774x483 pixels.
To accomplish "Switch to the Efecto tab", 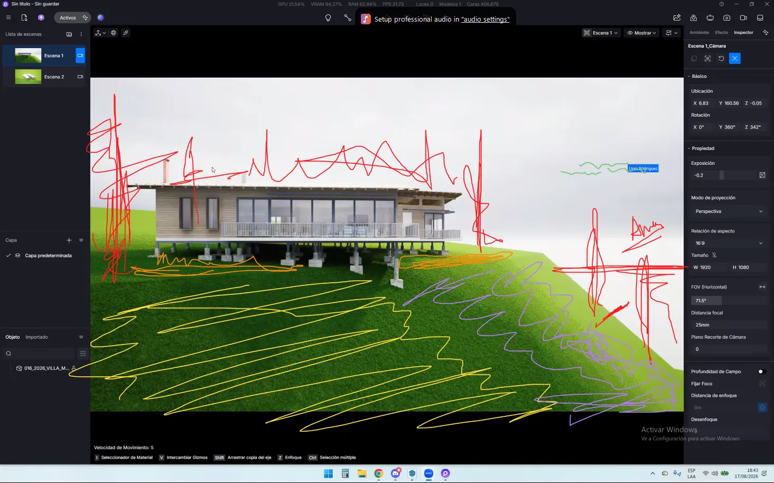I will pos(721,33).
